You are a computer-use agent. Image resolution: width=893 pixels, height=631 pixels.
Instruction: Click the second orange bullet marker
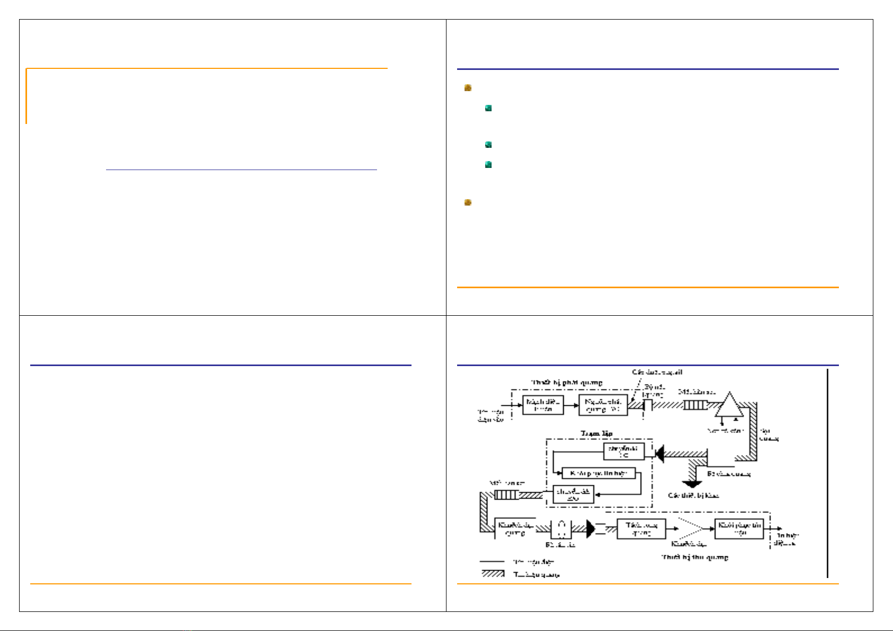click(468, 202)
